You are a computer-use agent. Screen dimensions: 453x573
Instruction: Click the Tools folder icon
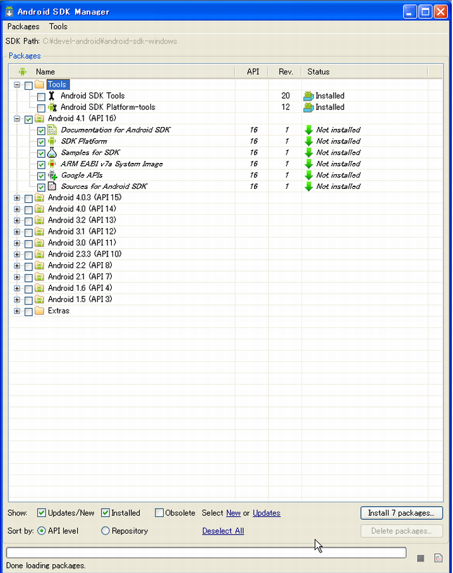coord(39,85)
